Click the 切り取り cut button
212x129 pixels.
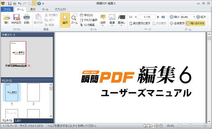pyautogui.click(x=51, y=15)
